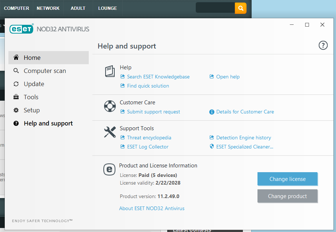
Task: Click the info icon beside Details for Customer Care
Action: click(x=212, y=112)
